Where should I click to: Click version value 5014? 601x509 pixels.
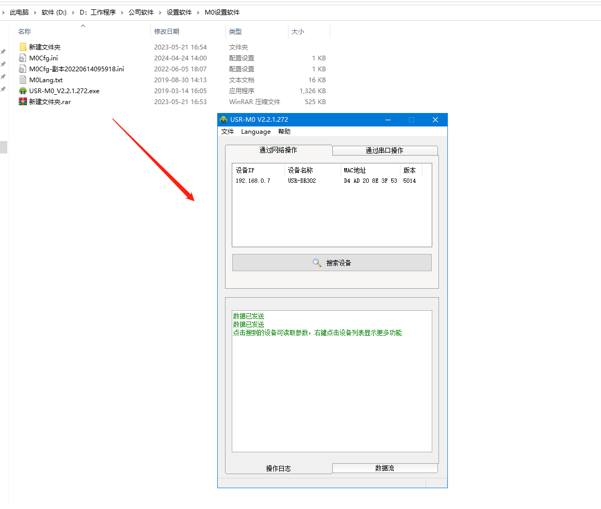pos(409,181)
